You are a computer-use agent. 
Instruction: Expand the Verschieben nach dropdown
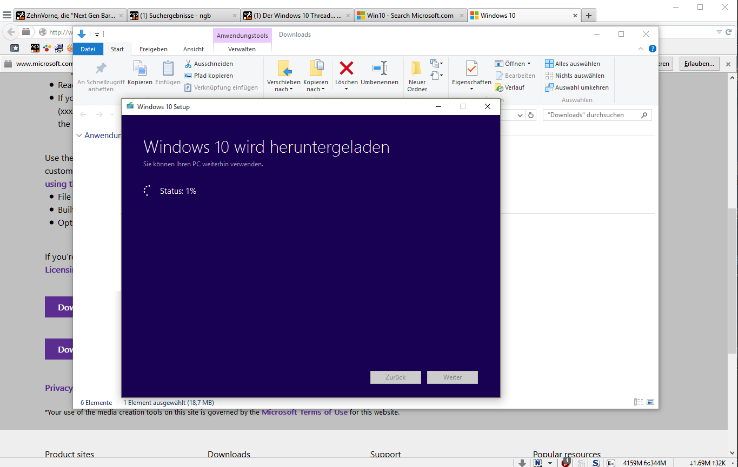click(x=284, y=90)
